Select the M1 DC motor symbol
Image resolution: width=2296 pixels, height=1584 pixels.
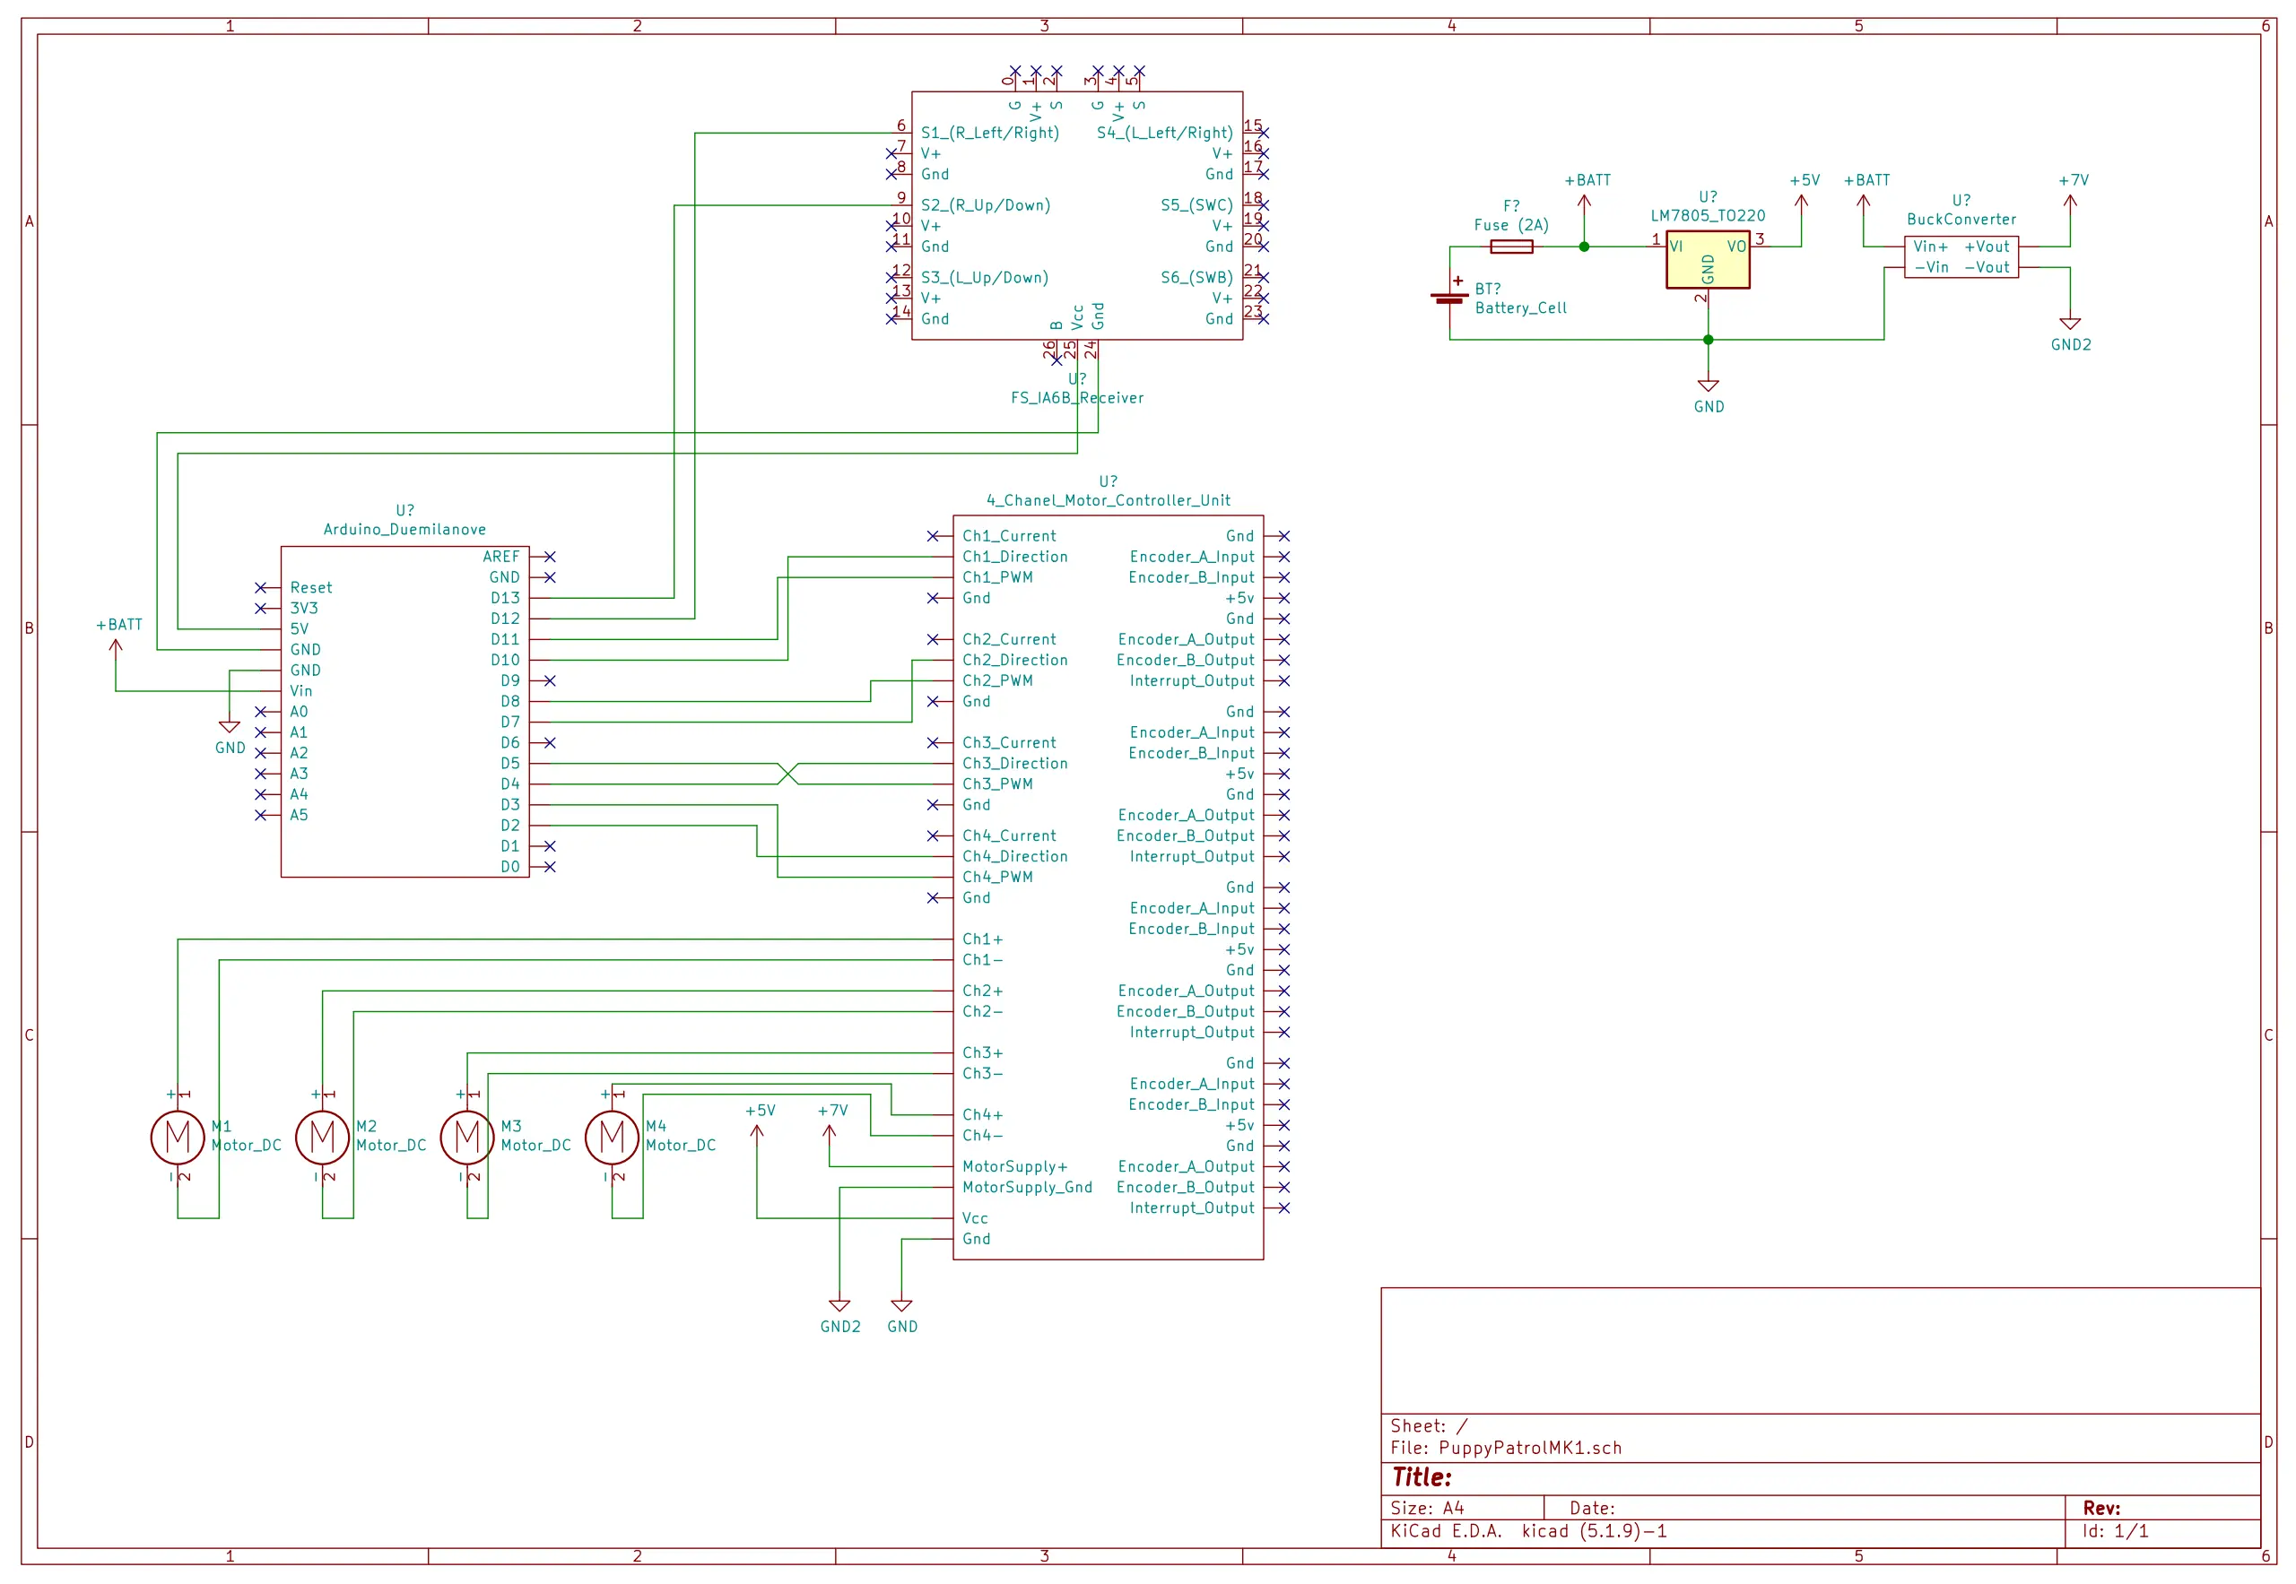point(178,1138)
